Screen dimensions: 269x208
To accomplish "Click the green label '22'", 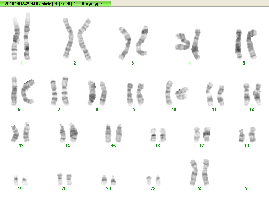I will coord(153,188).
